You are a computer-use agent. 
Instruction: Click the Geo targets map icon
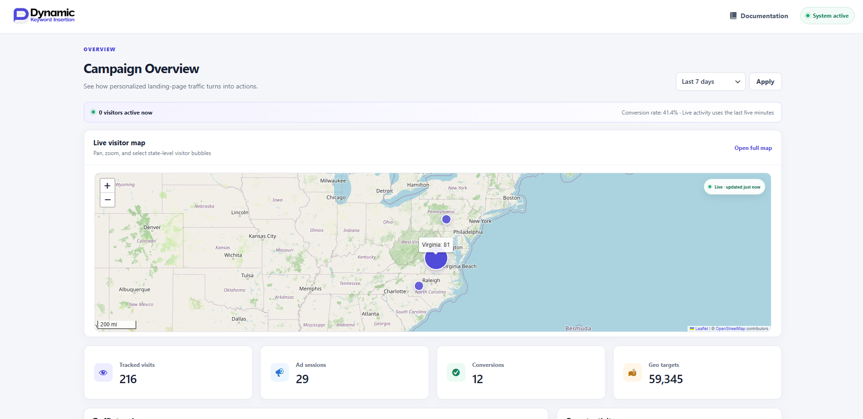(x=633, y=372)
